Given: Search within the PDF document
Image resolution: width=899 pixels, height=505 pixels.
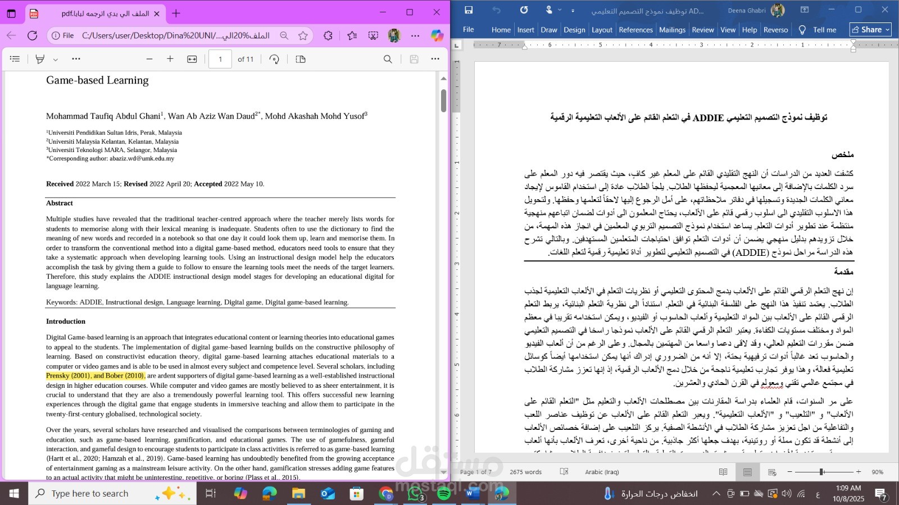Looking at the screenshot, I should pyautogui.click(x=388, y=59).
